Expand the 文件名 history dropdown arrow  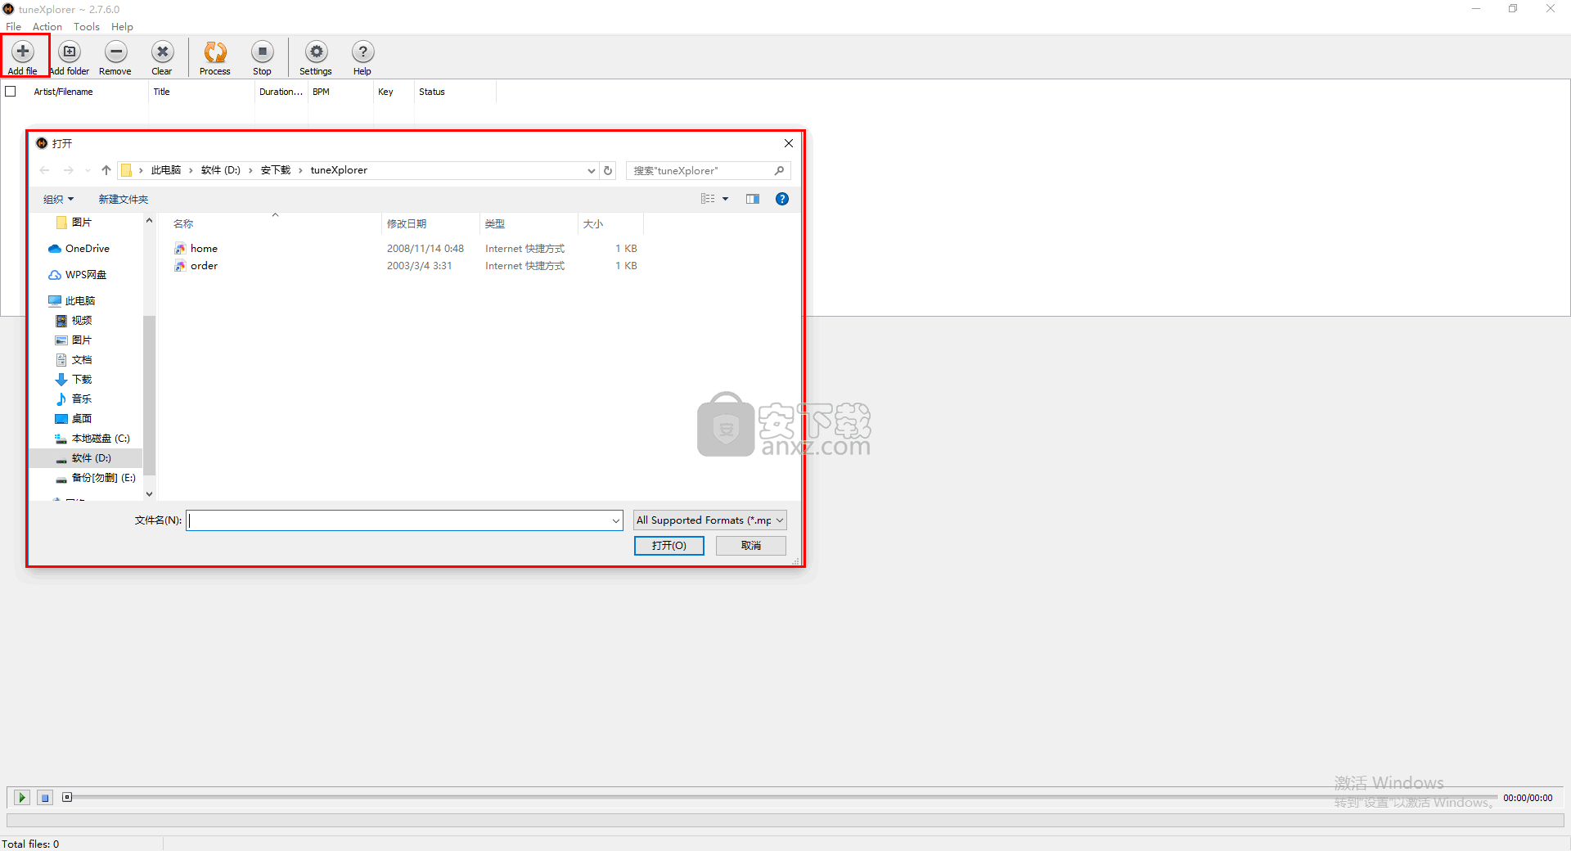tap(616, 520)
